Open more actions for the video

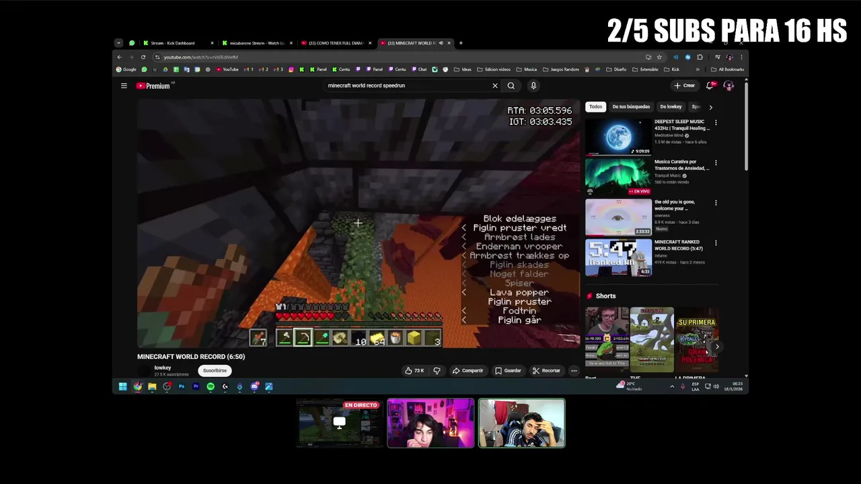coord(574,370)
